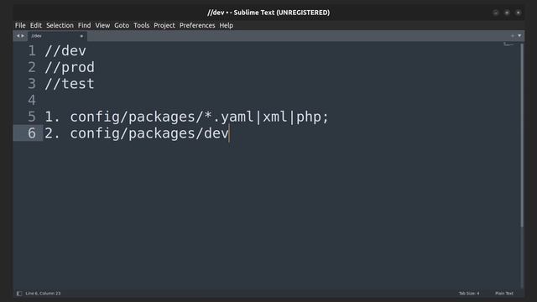Place cursor in the //test line
Viewport: 537px width, 302px height.
[70, 84]
